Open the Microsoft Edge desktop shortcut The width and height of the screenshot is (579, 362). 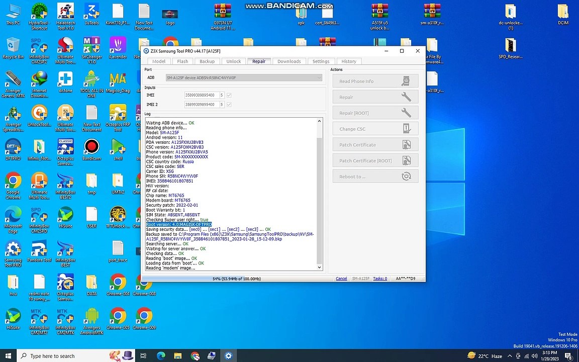pyautogui.click(x=13, y=220)
